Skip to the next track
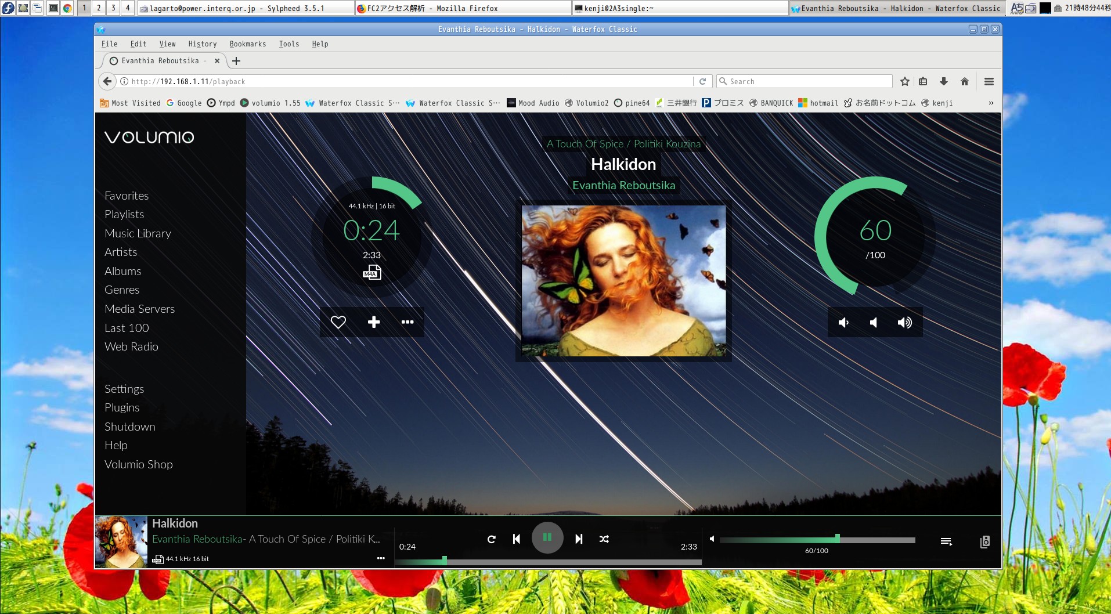This screenshot has height=614, width=1111. [579, 539]
